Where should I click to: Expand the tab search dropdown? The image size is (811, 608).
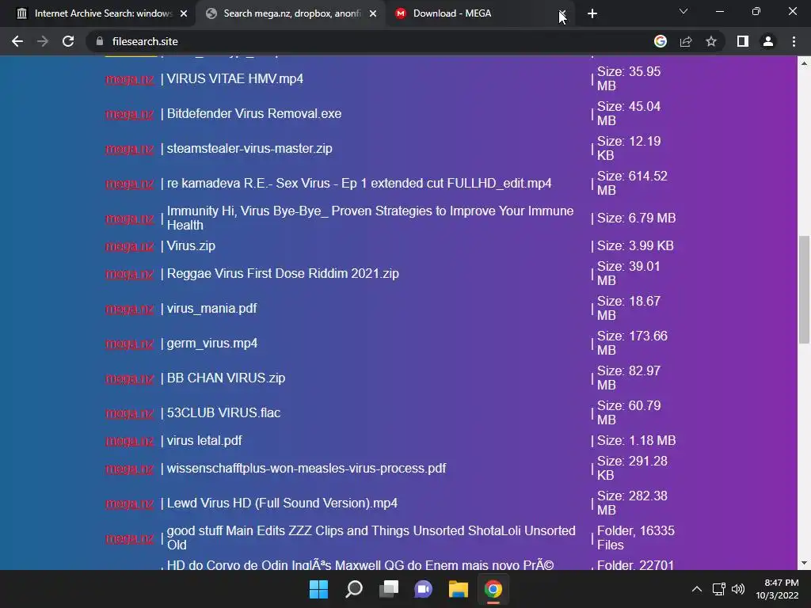(683, 11)
